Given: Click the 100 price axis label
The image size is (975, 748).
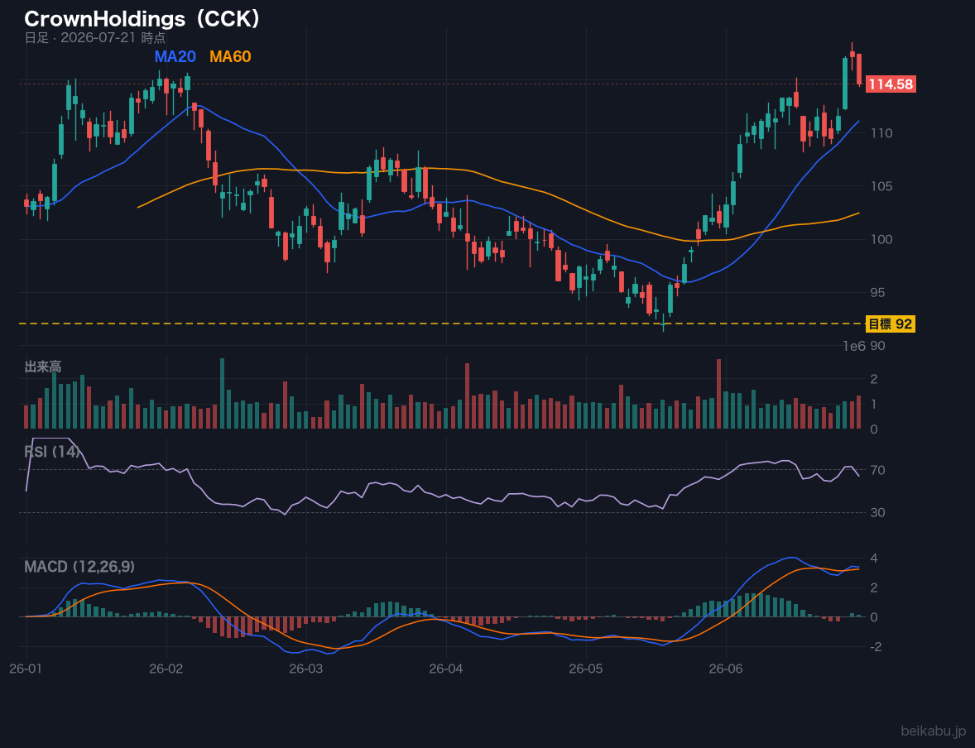Looking at the screenshot, I should click(881, 239).
